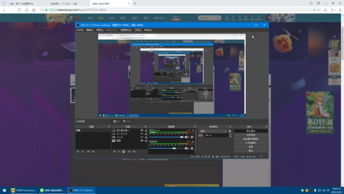This screenshot has height=194, width=344.
Task: Toggle visibility of 显示器采集 2 source
Action: click(142, 131)
